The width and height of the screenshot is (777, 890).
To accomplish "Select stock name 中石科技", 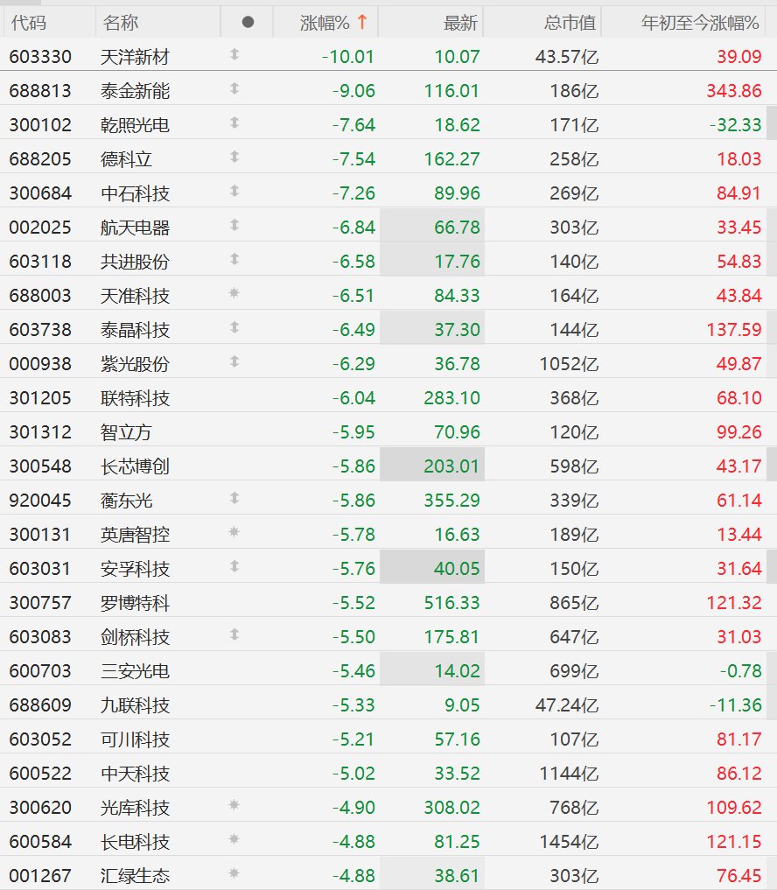I will click(135, 193).
